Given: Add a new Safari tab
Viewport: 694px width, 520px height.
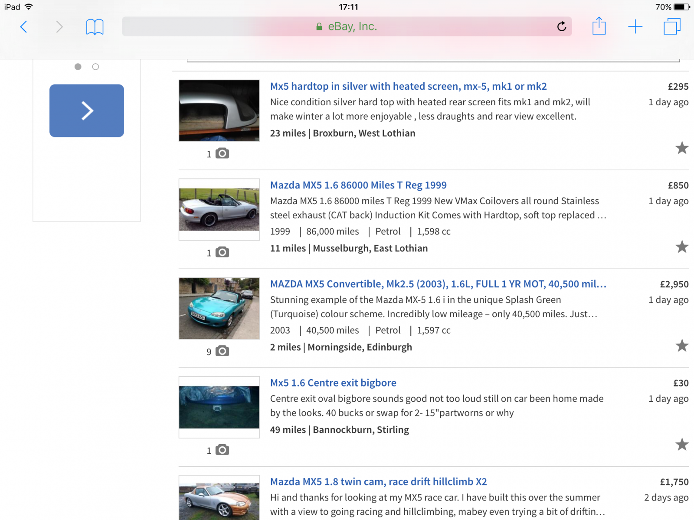Looking at the screenshot, I should click(x=635, y=26).
